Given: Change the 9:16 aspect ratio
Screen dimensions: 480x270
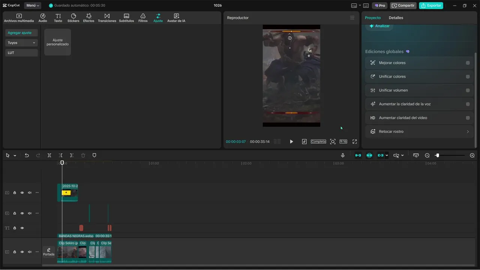Looking at the screenshot, I should (x=343, y=142).
